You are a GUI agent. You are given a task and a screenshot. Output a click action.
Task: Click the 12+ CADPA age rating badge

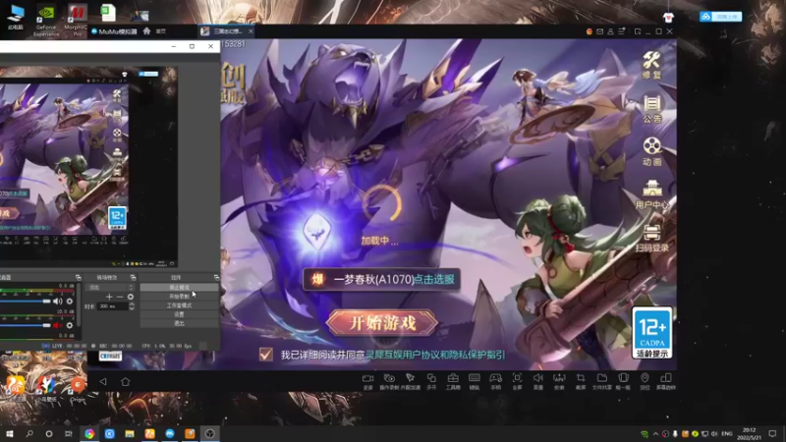click(x=651, y=332)
